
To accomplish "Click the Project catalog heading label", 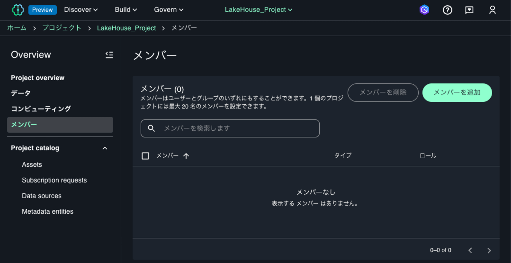I will tap(35, 148).
